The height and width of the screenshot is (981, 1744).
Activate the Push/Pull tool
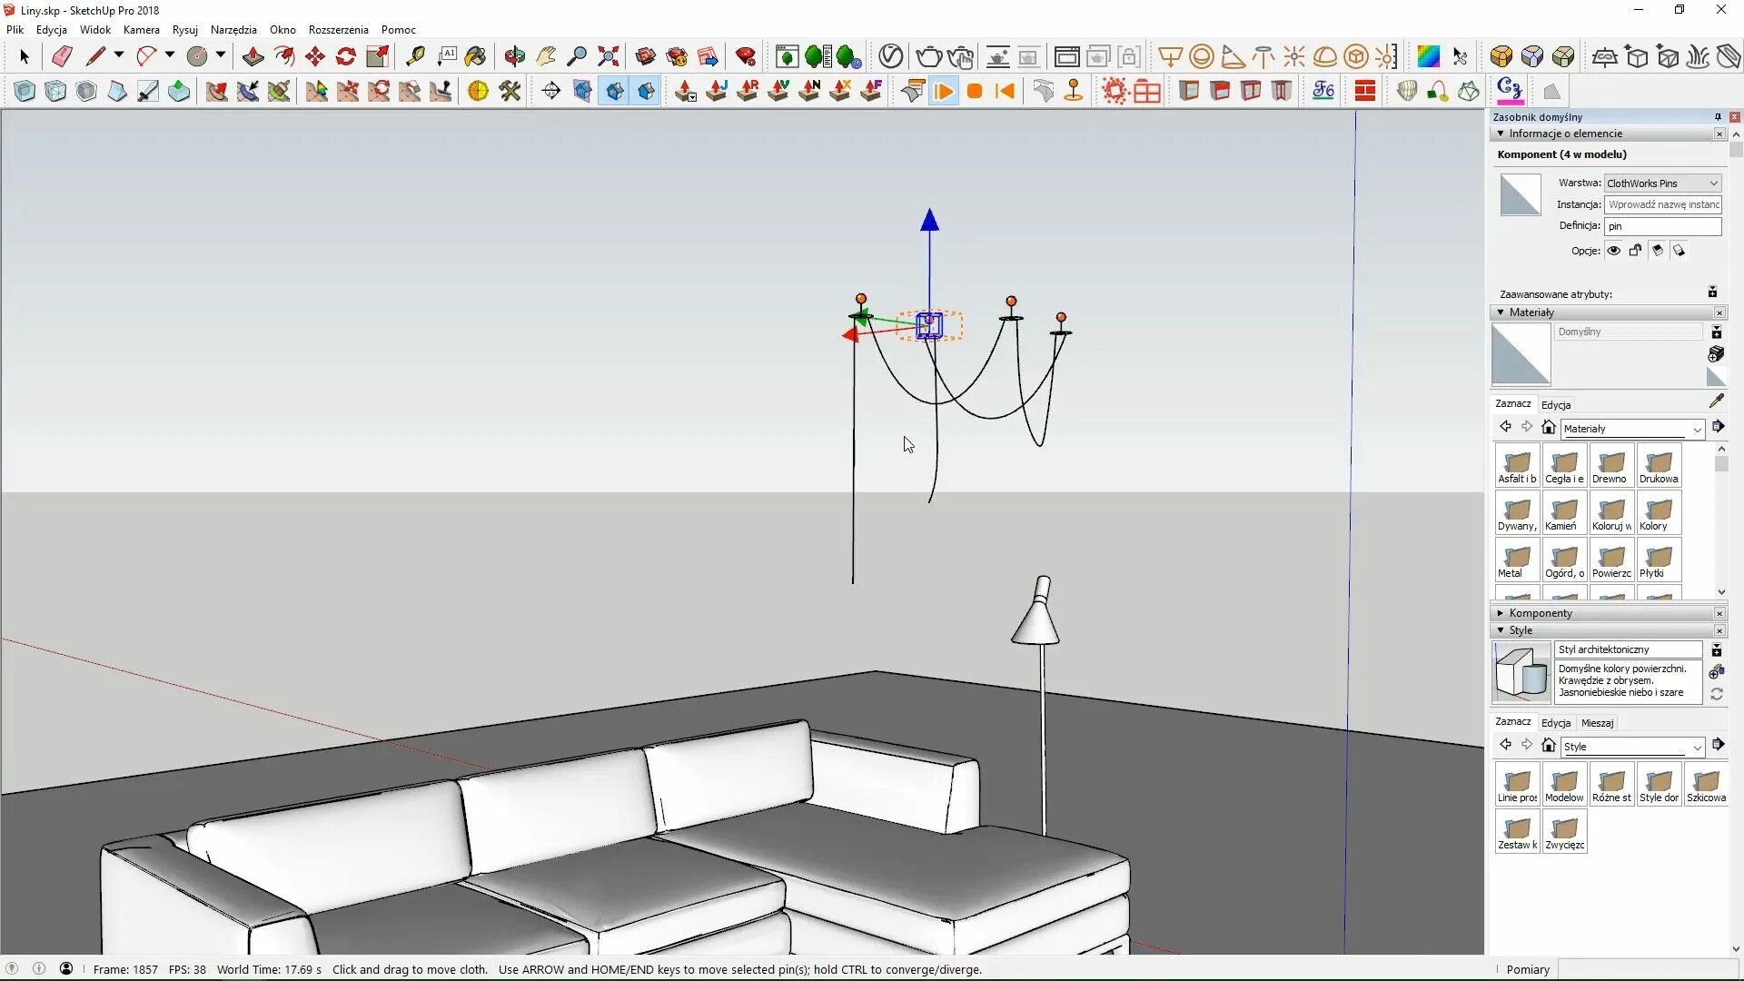pyautogui.click(x=253, y=56)
